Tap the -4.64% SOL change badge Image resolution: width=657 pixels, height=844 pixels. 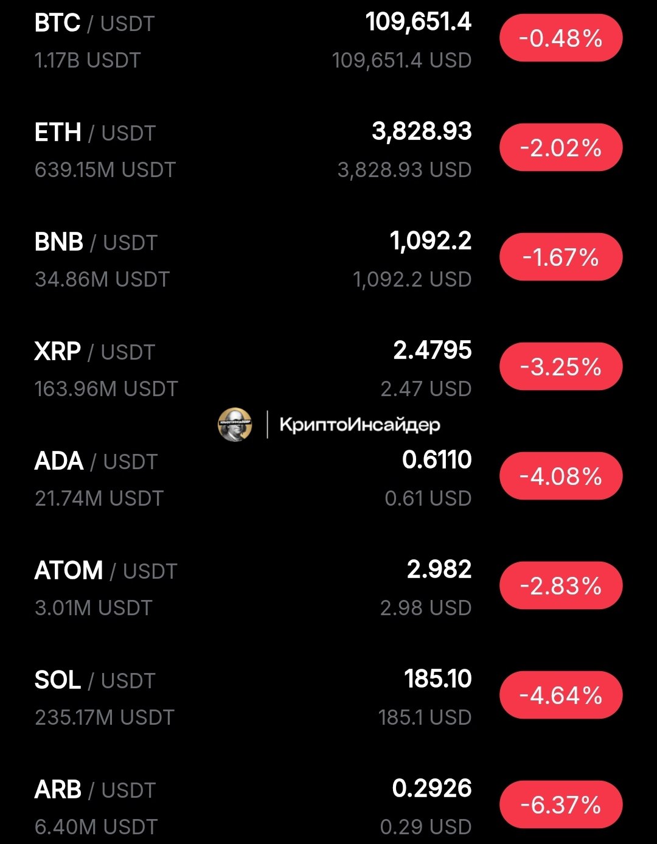point(561,696)
